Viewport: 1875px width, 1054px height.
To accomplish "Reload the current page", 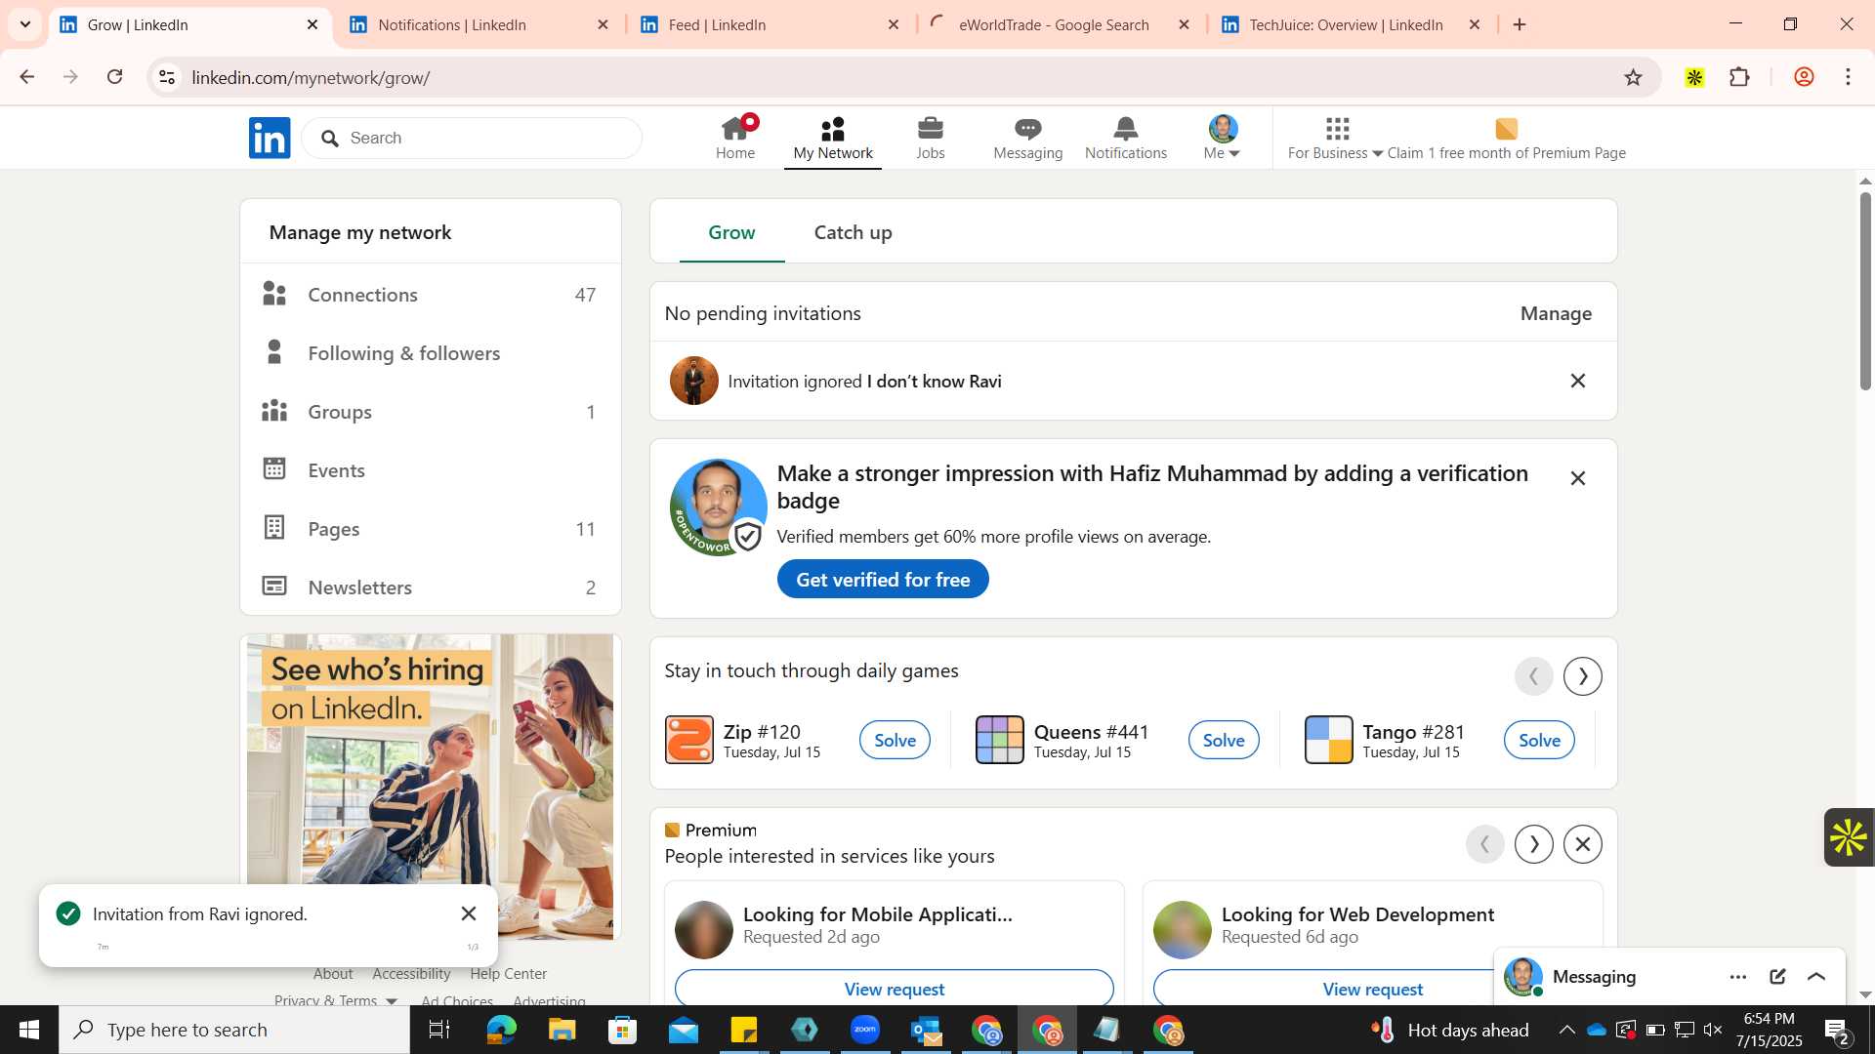I will click(x=114, y=77).
